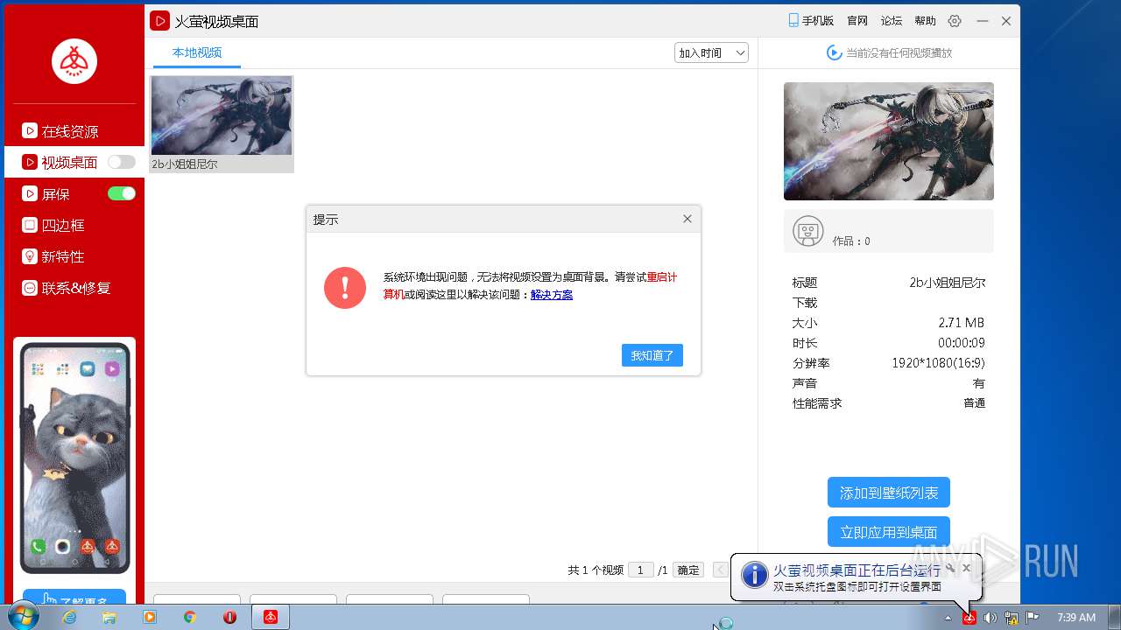Click the 火萤 tray icon in system tray

969,618
